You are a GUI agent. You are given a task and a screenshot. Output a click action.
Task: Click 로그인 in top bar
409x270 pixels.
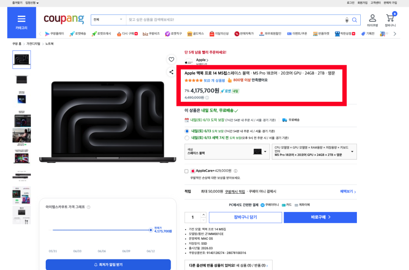coord(350,3)
